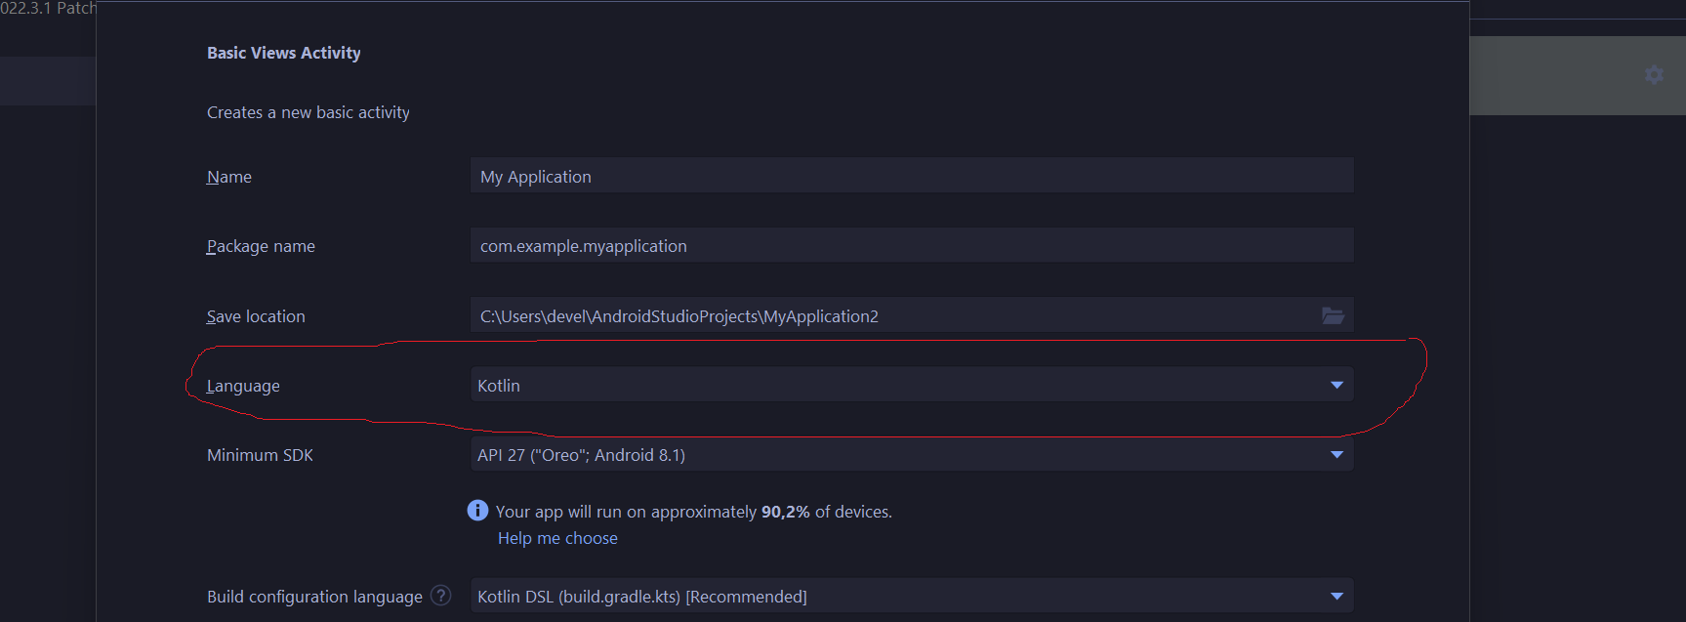Click the Minimum SDK dropdown arrow
1686x622 pixels.
point(1336,453)
